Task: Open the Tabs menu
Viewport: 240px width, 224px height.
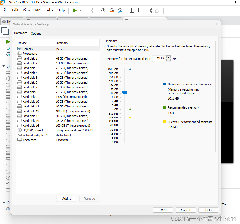Action: 49,10
